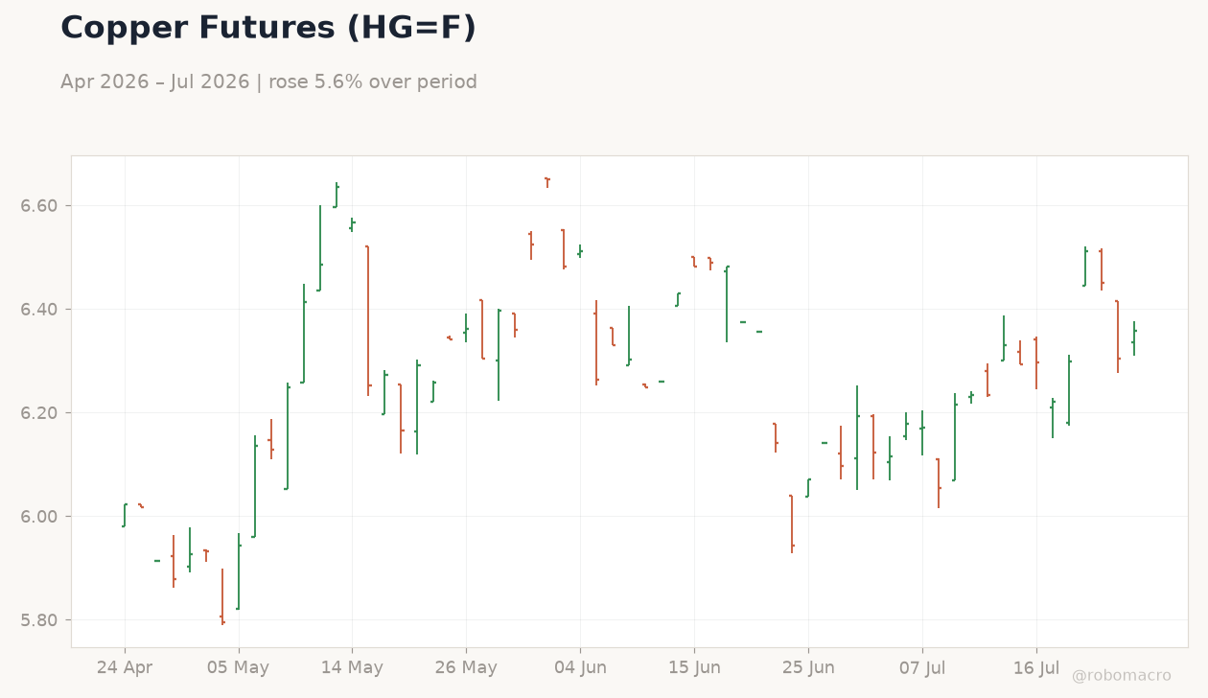Select the tall red bar after 14 May
1208x698 pixels.
click(x=368, y=321)
